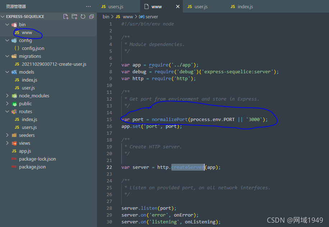Collapse the EXPRESS-SEQUELICE root section
Image resolution: width=329 pixels, height=227 pixels.
click(3, 17)
